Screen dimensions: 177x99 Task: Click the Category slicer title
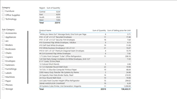6,7
